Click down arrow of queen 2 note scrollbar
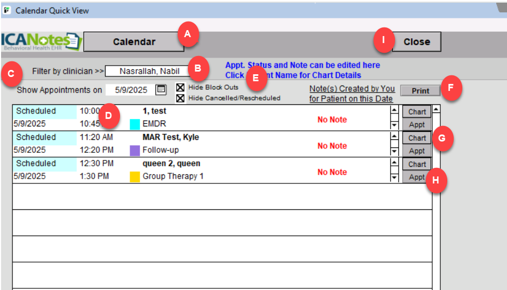Viewport: 507px width, 290px height. (x=394, y=177)
